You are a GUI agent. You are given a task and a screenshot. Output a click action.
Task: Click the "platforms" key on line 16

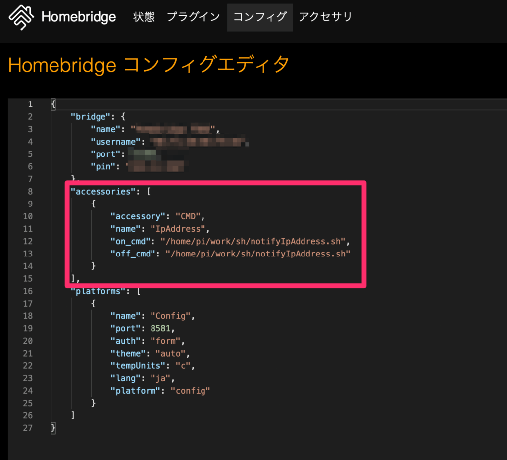click(x=98, y=291)
